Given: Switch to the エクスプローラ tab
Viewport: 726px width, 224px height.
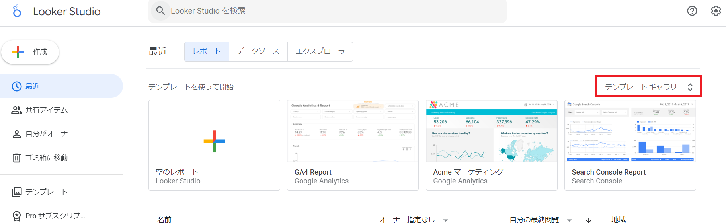Looking at the screenshot, I should point(320,52).
